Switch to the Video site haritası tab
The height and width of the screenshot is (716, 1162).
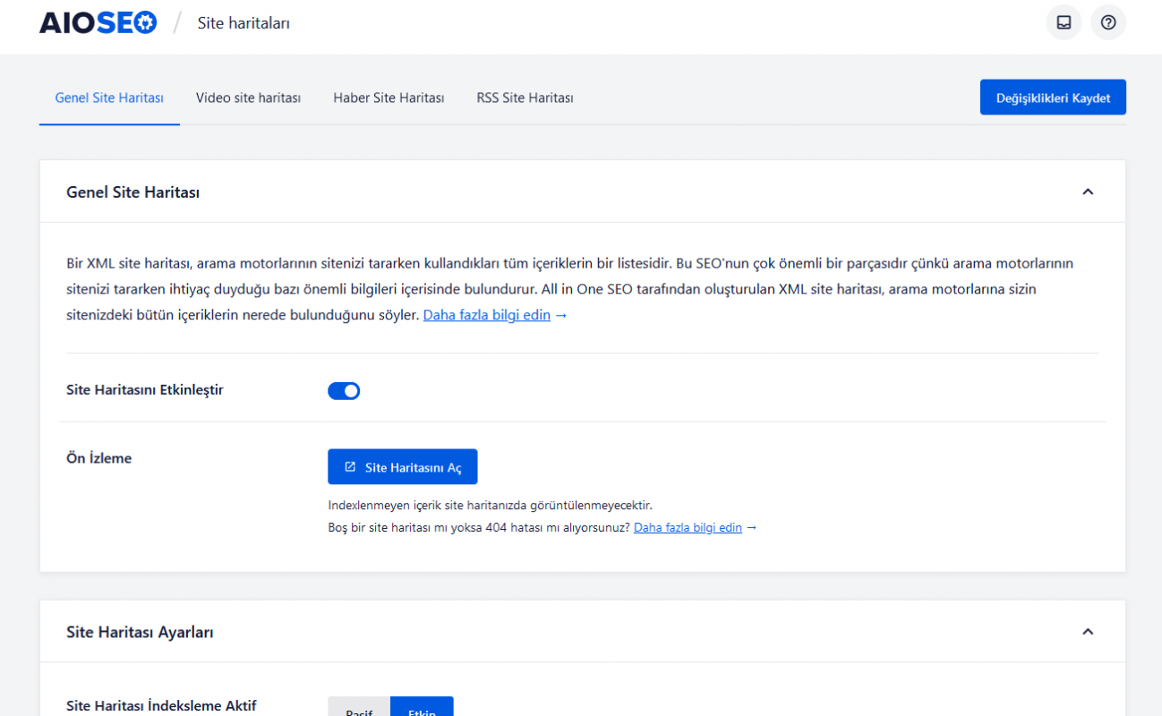(x=248, y=98)
